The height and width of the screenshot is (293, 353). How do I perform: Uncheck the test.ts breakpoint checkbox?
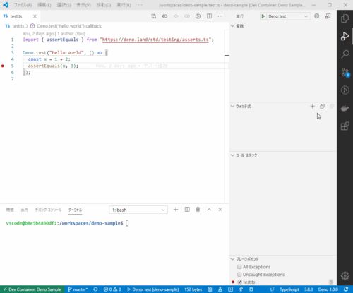[x=239, y=282]
